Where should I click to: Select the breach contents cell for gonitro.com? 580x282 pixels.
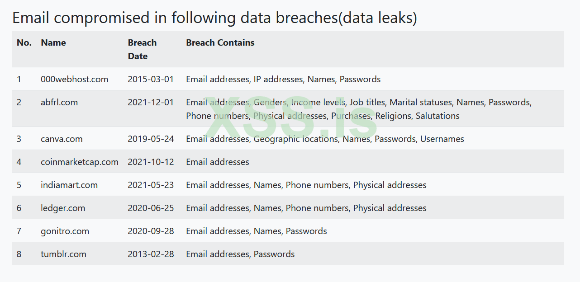(257, 231)
